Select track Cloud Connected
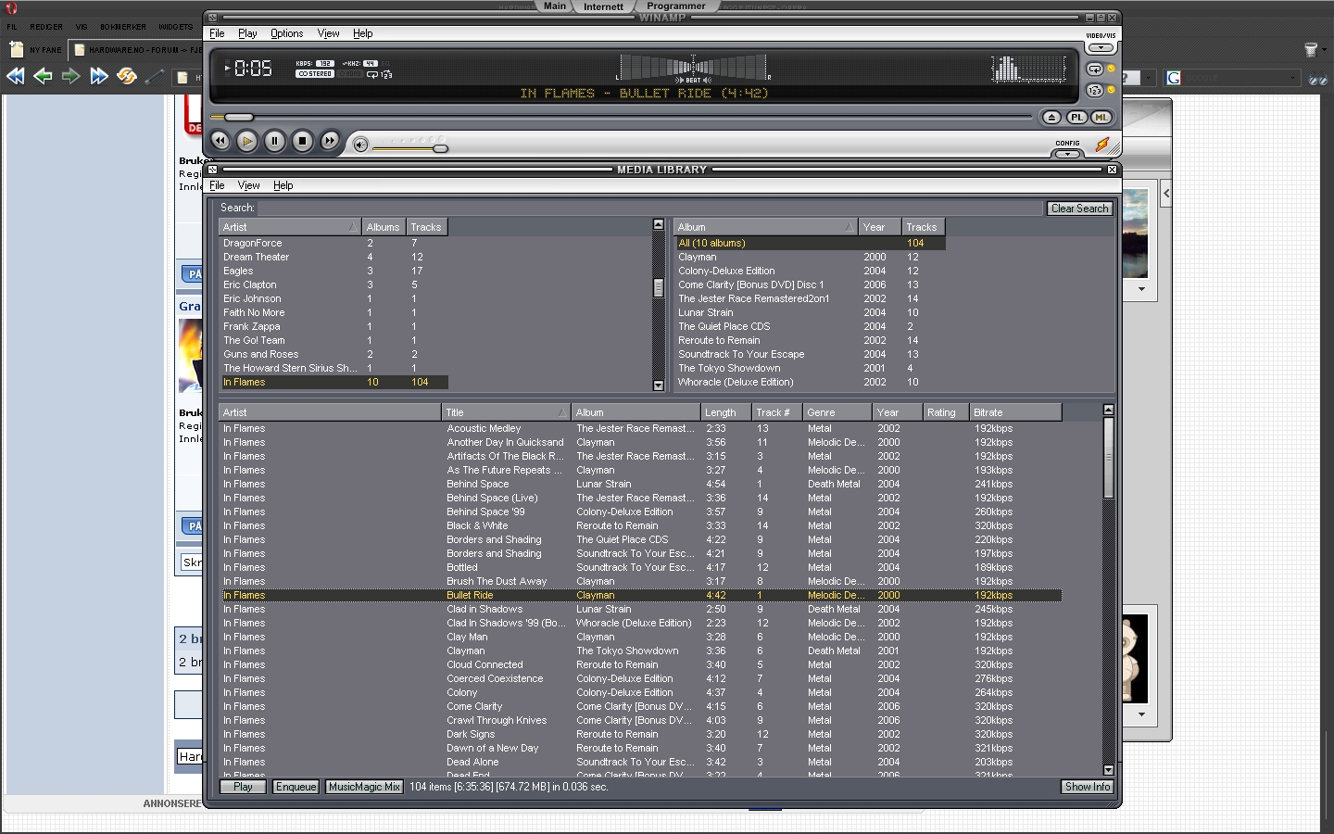The image size is (1334, 834). point(640,664)
